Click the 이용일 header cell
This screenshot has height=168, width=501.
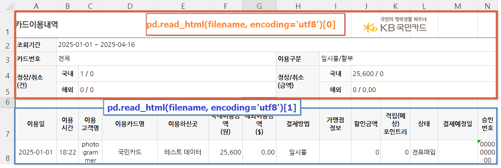pyautogui.click(x=36, y=124)
